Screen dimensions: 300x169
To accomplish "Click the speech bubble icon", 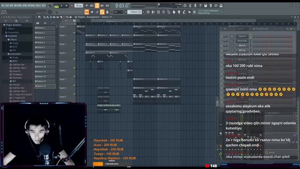I will 216,6.
